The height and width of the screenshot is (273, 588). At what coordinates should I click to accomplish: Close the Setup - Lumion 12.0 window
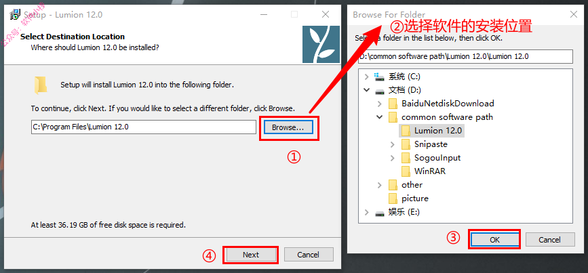pyautogui.click(x=325, y=15)
